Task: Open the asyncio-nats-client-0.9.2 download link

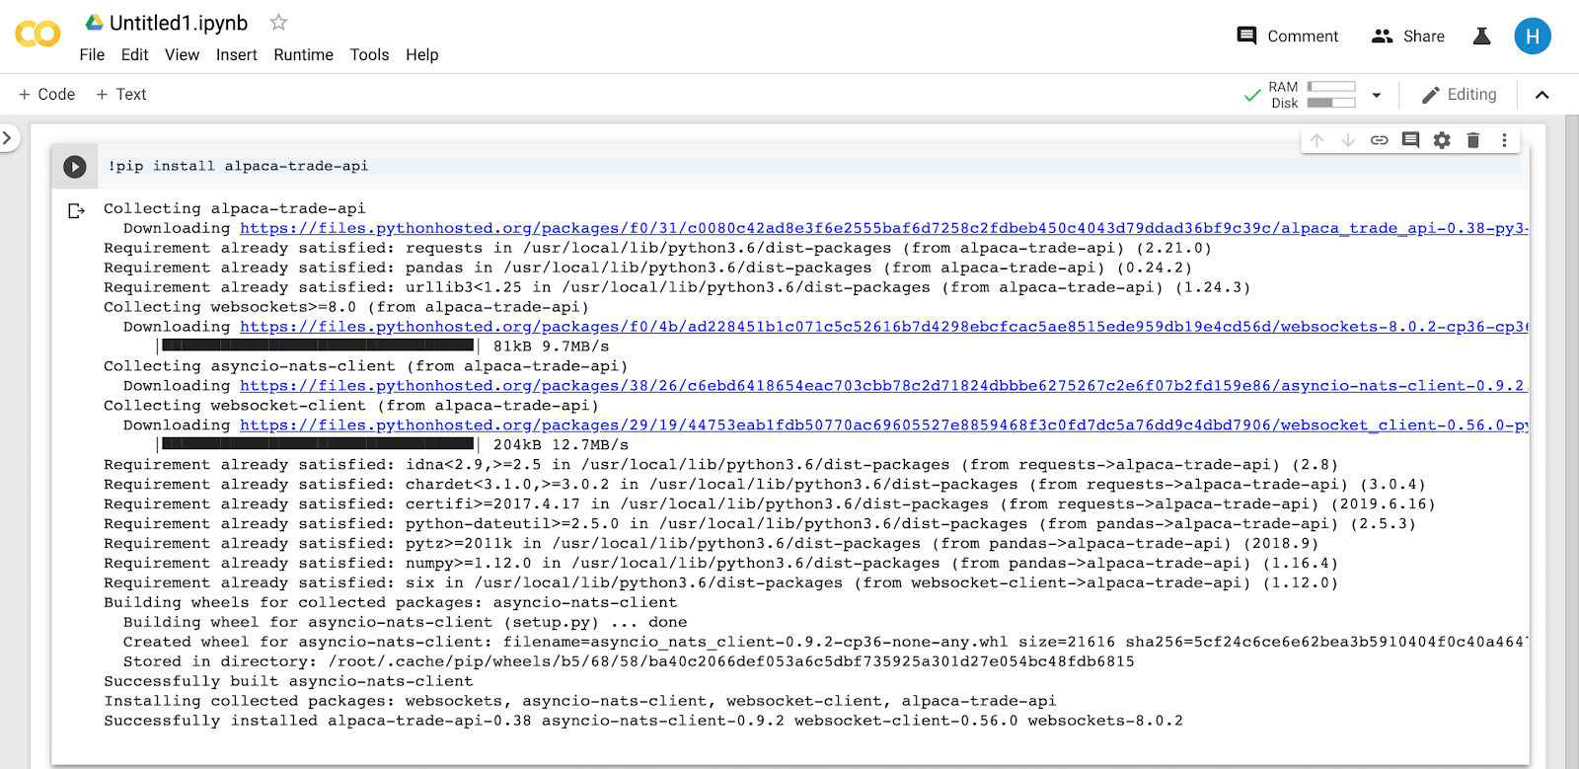Action: pyautogui.click(x=884, y=387)
